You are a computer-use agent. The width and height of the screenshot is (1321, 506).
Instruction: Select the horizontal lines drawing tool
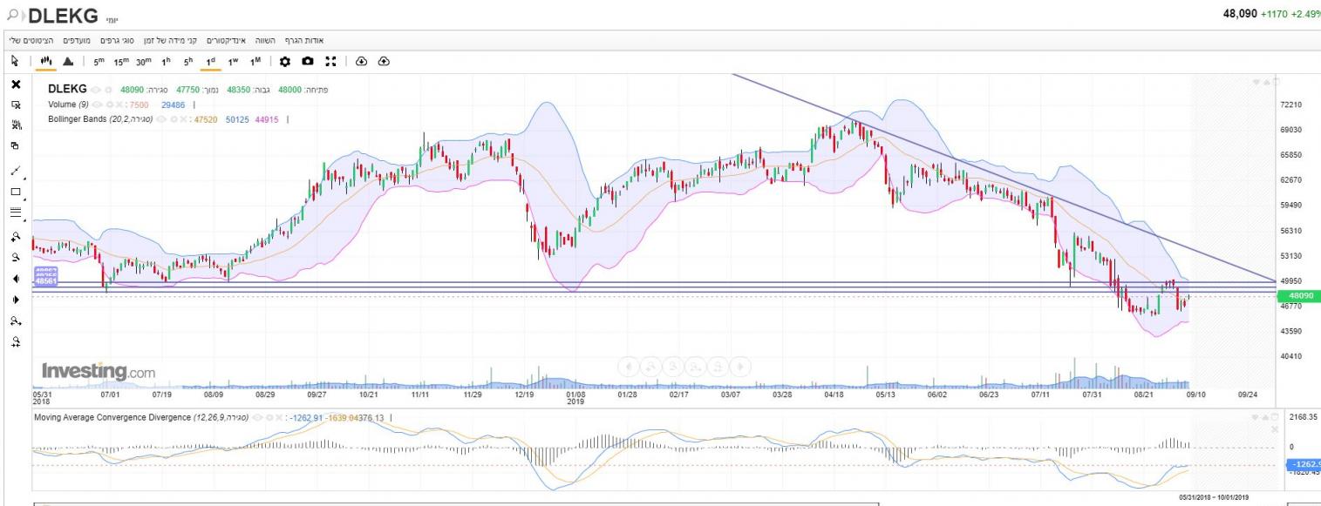click(15, 212)
